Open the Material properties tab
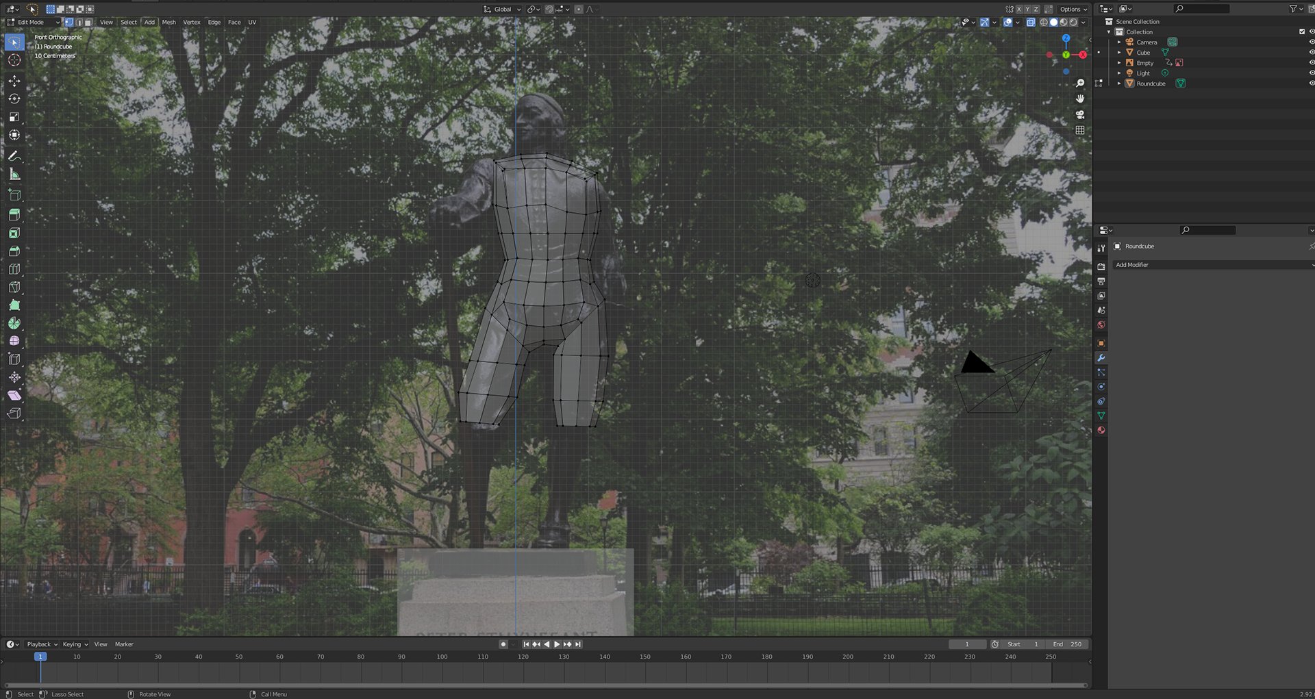 click(x=1101, y=431)
